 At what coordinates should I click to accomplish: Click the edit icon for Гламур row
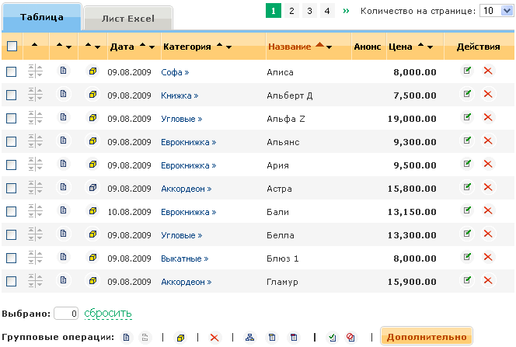point(467,281)
